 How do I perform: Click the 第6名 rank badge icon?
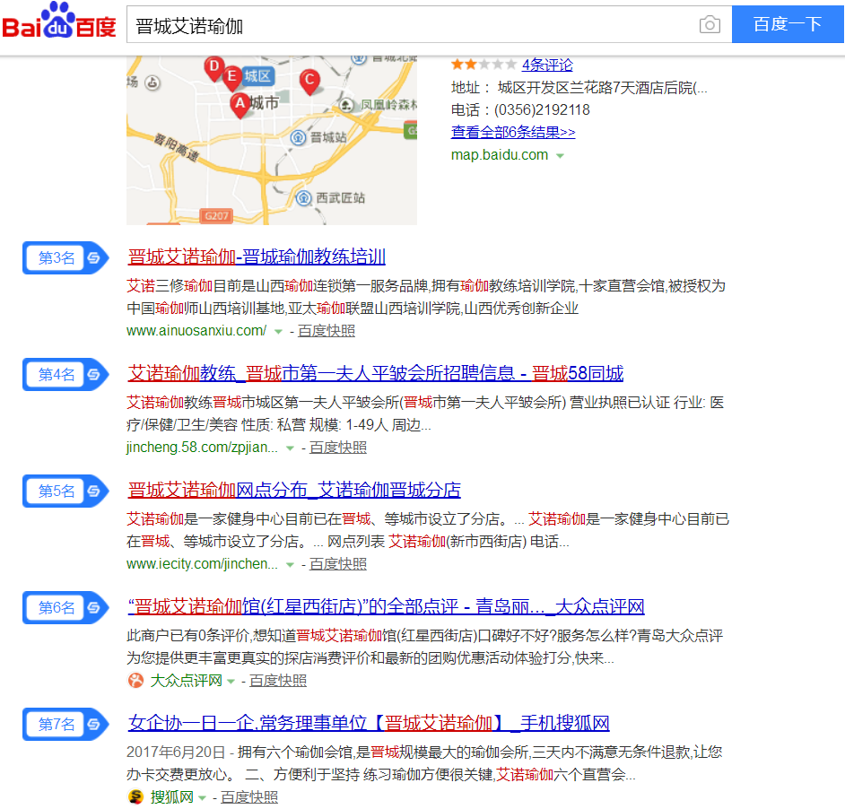point(65,607)
